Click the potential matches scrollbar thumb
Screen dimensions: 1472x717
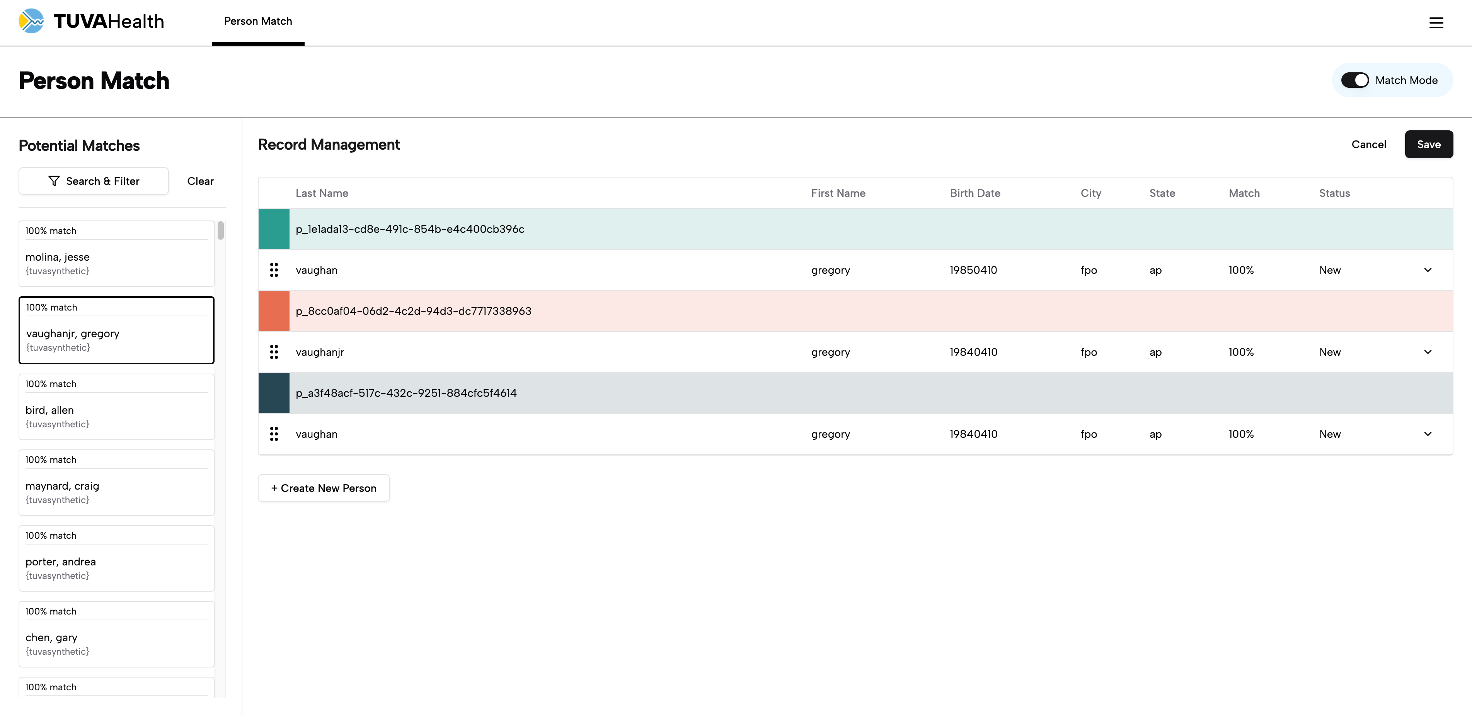221,231
